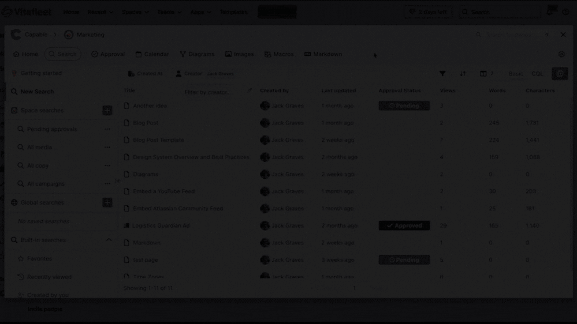Open more options for Pending approvals

[107, 129]
